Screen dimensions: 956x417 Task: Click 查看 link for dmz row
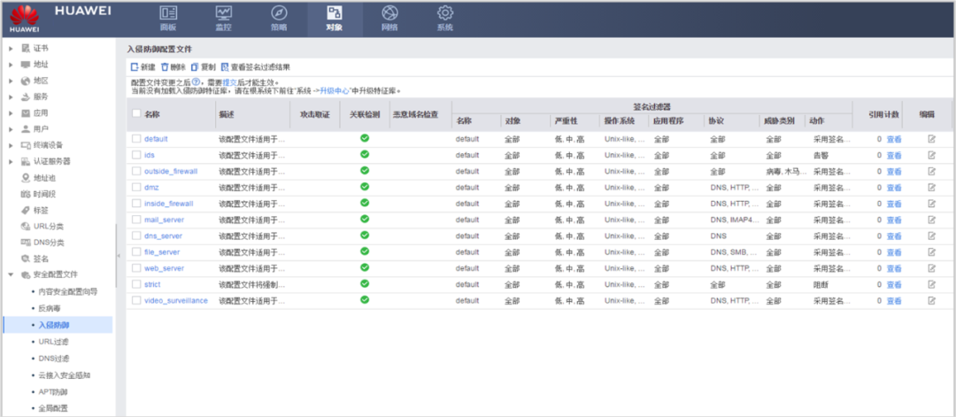pyautogui.click(x=894, y=188)
